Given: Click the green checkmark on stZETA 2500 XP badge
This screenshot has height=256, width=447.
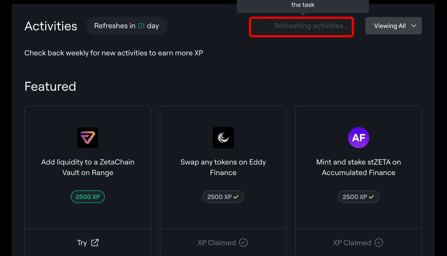Looking at the screenshot, I should [x=372, y=197].
